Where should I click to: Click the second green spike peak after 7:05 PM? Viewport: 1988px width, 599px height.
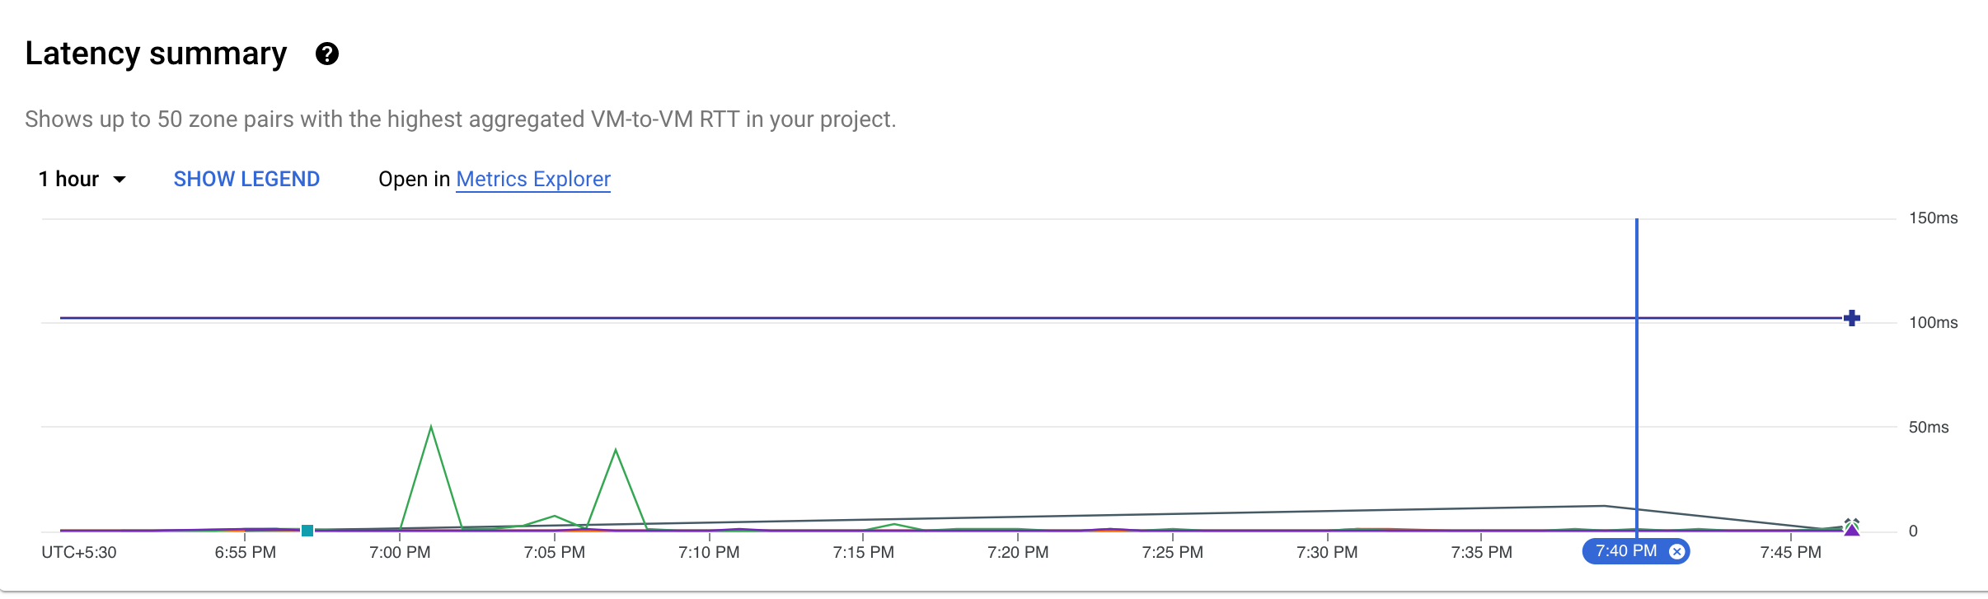point(616,450)
